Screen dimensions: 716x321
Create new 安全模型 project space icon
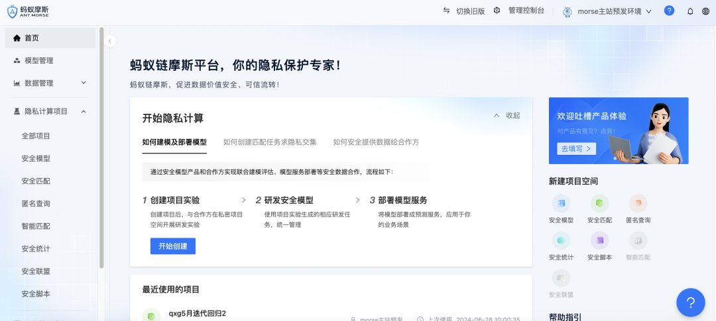[x=561, y=203]
